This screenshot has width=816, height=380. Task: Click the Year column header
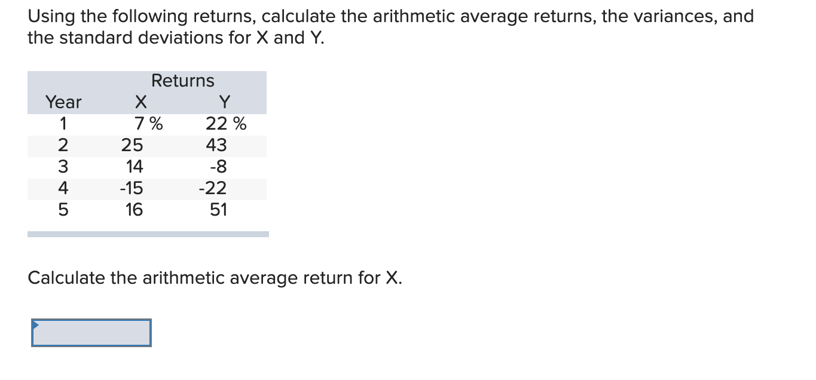click(62, 102)
